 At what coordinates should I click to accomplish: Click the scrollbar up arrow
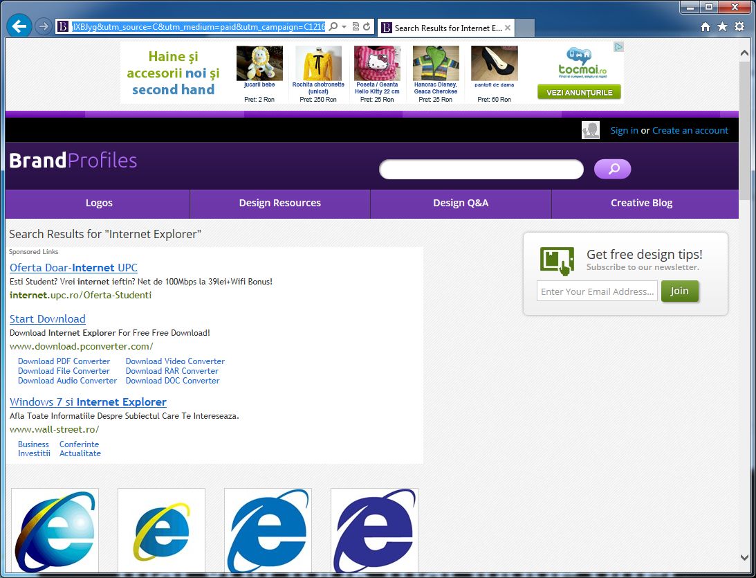(x=744, y=53)
